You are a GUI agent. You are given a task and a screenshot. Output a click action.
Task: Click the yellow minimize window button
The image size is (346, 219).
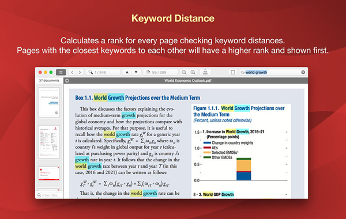pyautogui.click(x=46, y=72)
